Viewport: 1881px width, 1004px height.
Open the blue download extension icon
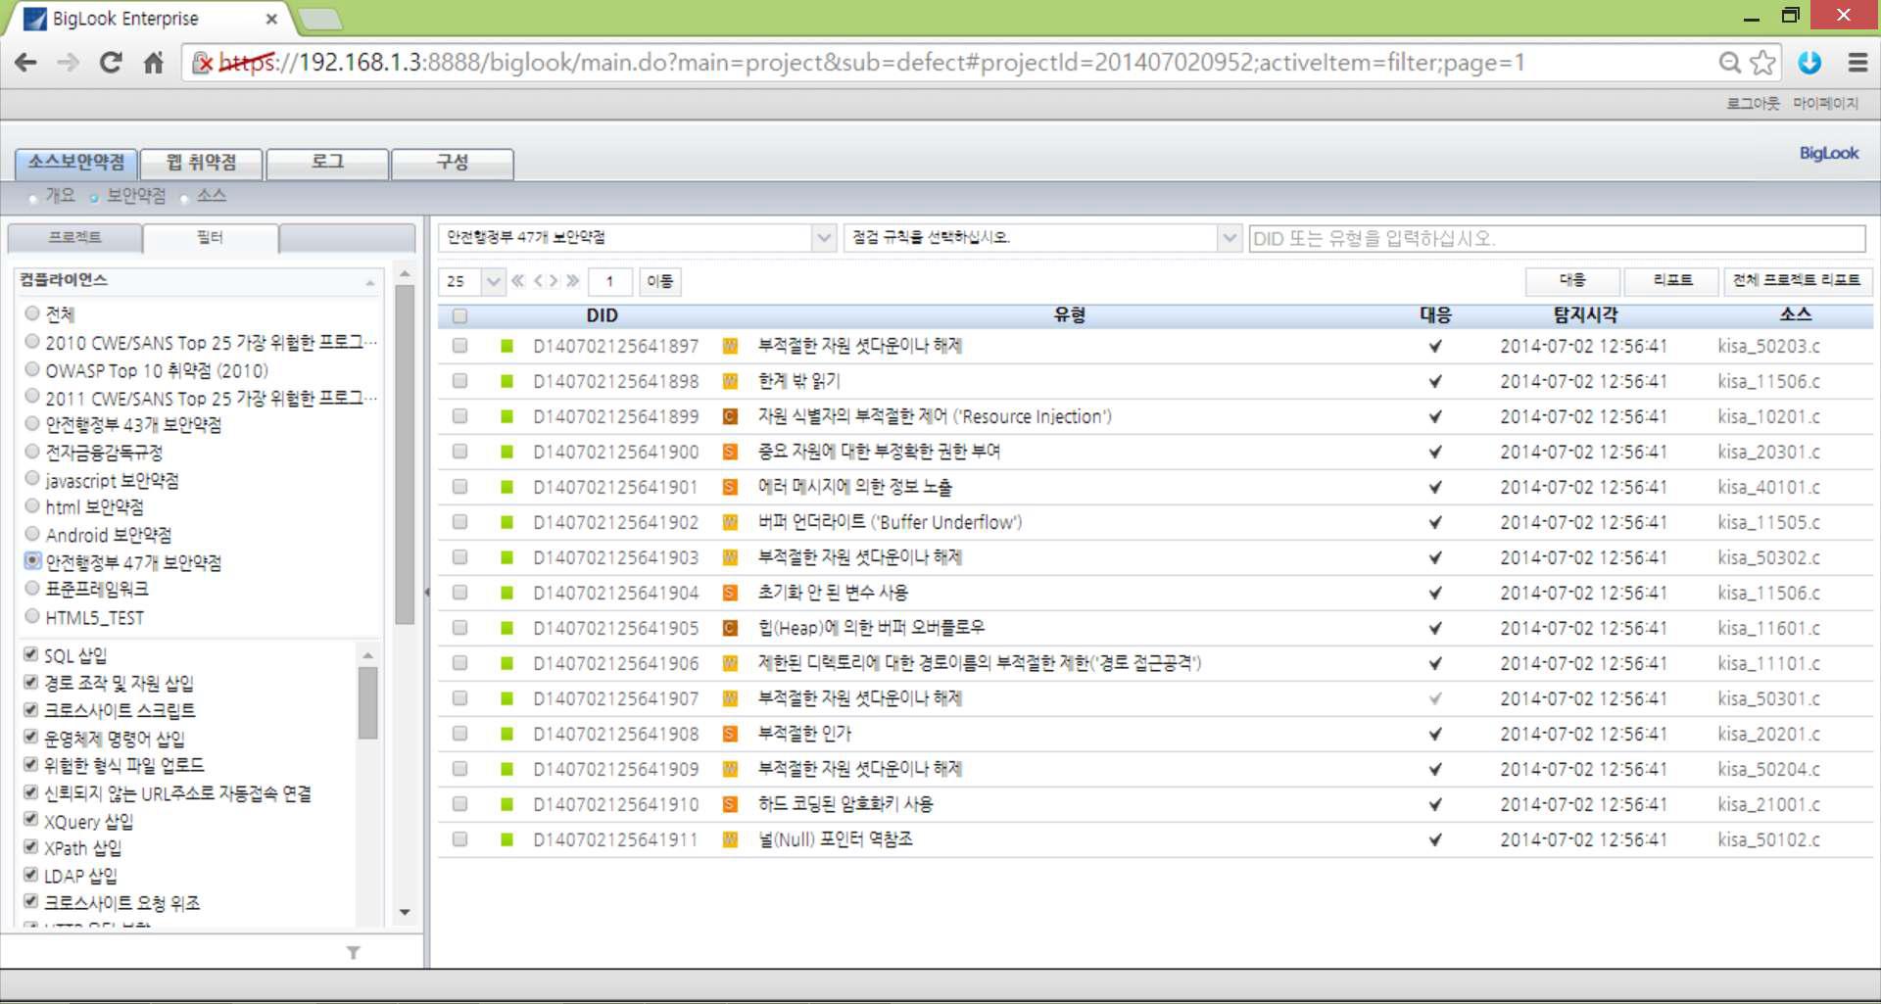pos(1809,63)
